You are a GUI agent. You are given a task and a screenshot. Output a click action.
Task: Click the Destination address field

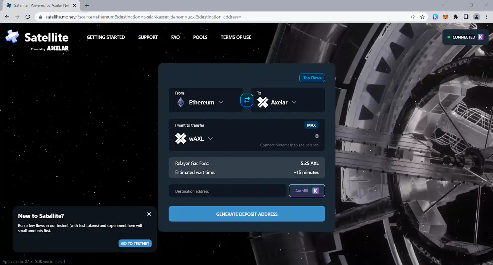tap(228, 191)
